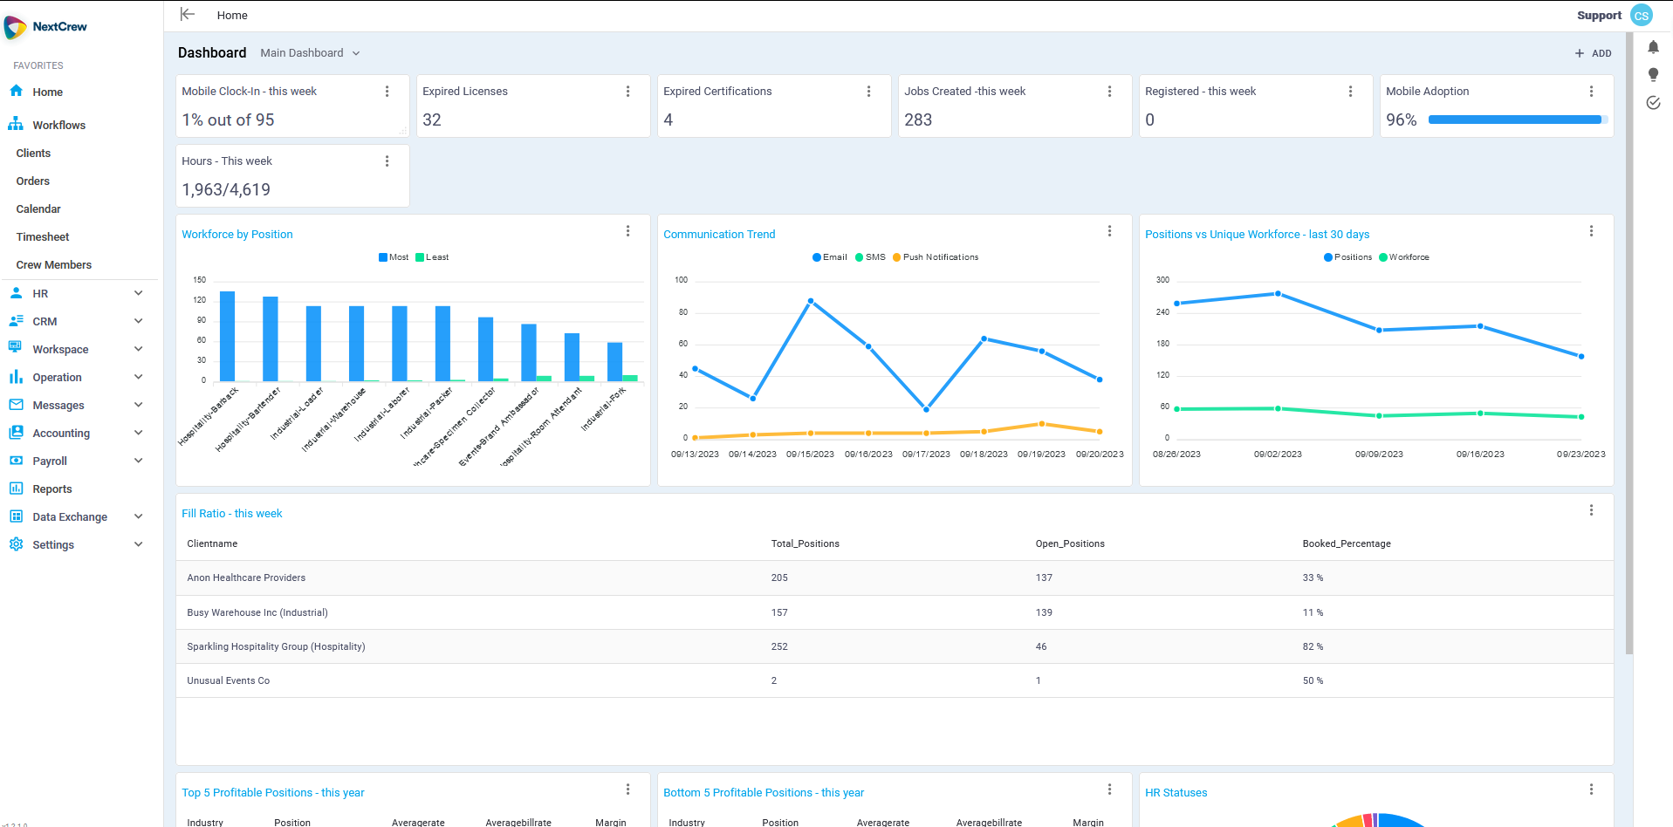This screenshot has height=827, width=1673.
Task: Expand the Workspace menu chevron
Action: pos(138,349)
